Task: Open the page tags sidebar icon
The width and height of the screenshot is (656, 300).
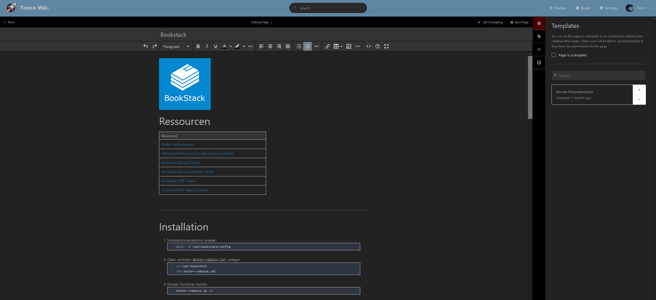Action: pyautogui.click(x=539, y=36)
